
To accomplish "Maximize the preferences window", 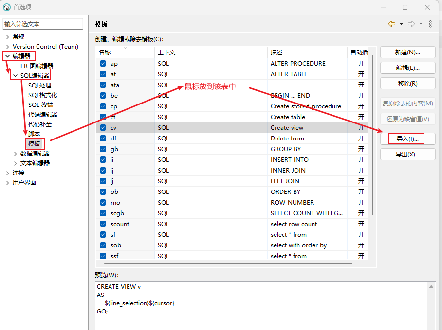I will coord(405,7).
